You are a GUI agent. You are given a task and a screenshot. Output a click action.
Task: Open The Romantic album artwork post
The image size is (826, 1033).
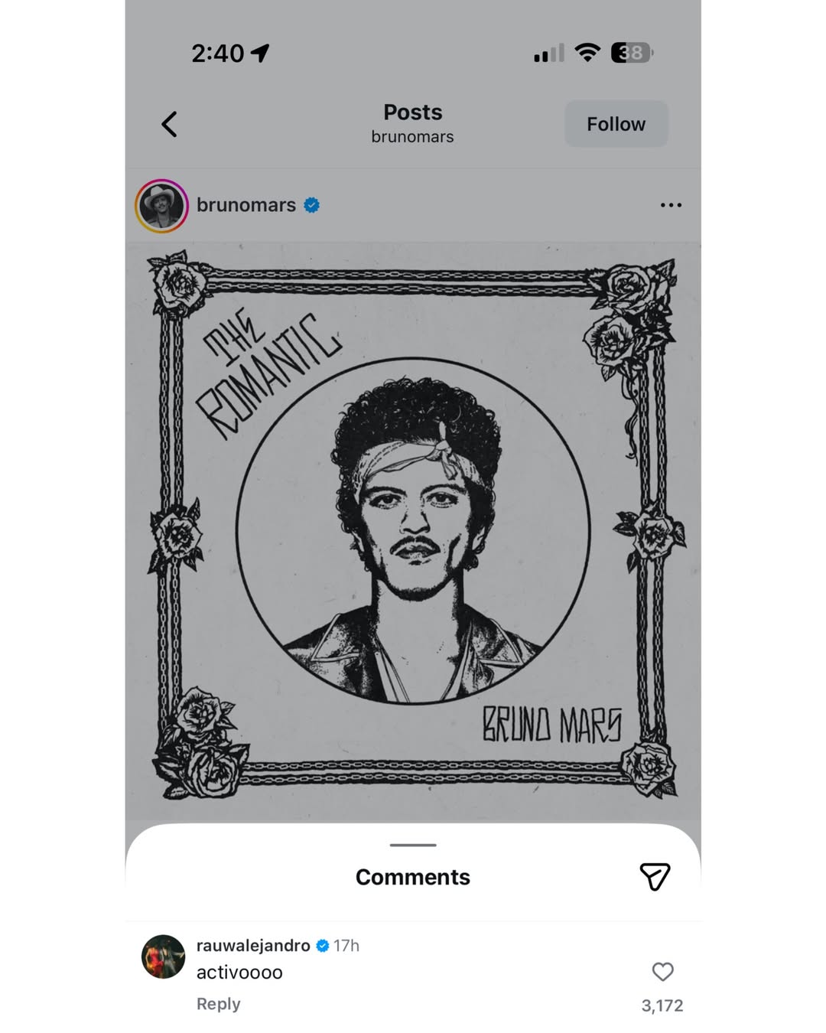(413, 528)
